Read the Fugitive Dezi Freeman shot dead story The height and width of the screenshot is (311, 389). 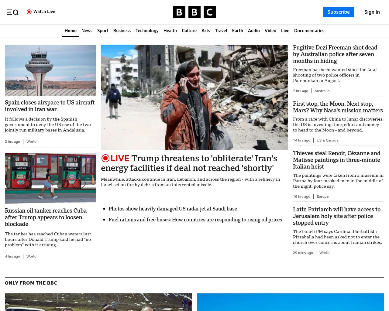[335, 54]
